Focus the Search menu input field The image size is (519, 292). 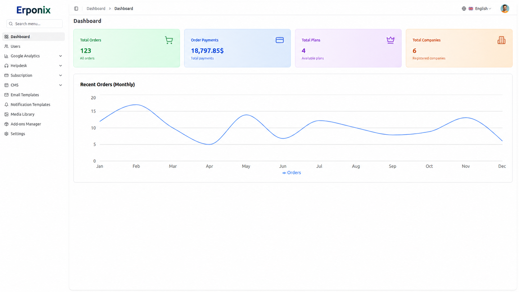[34, 24]
